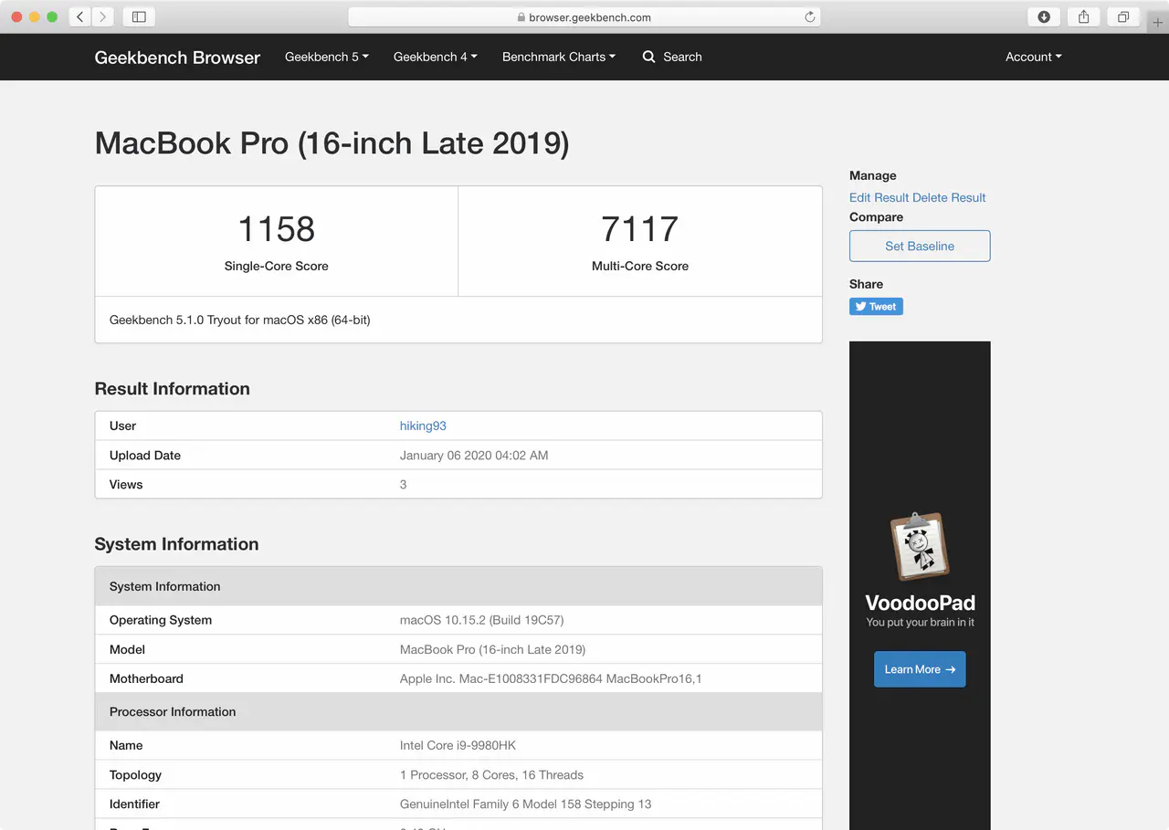1169x830 pixels.
Task: Click the 1158 single-core score
Action: pyautogui.click(x=277, y=229)
